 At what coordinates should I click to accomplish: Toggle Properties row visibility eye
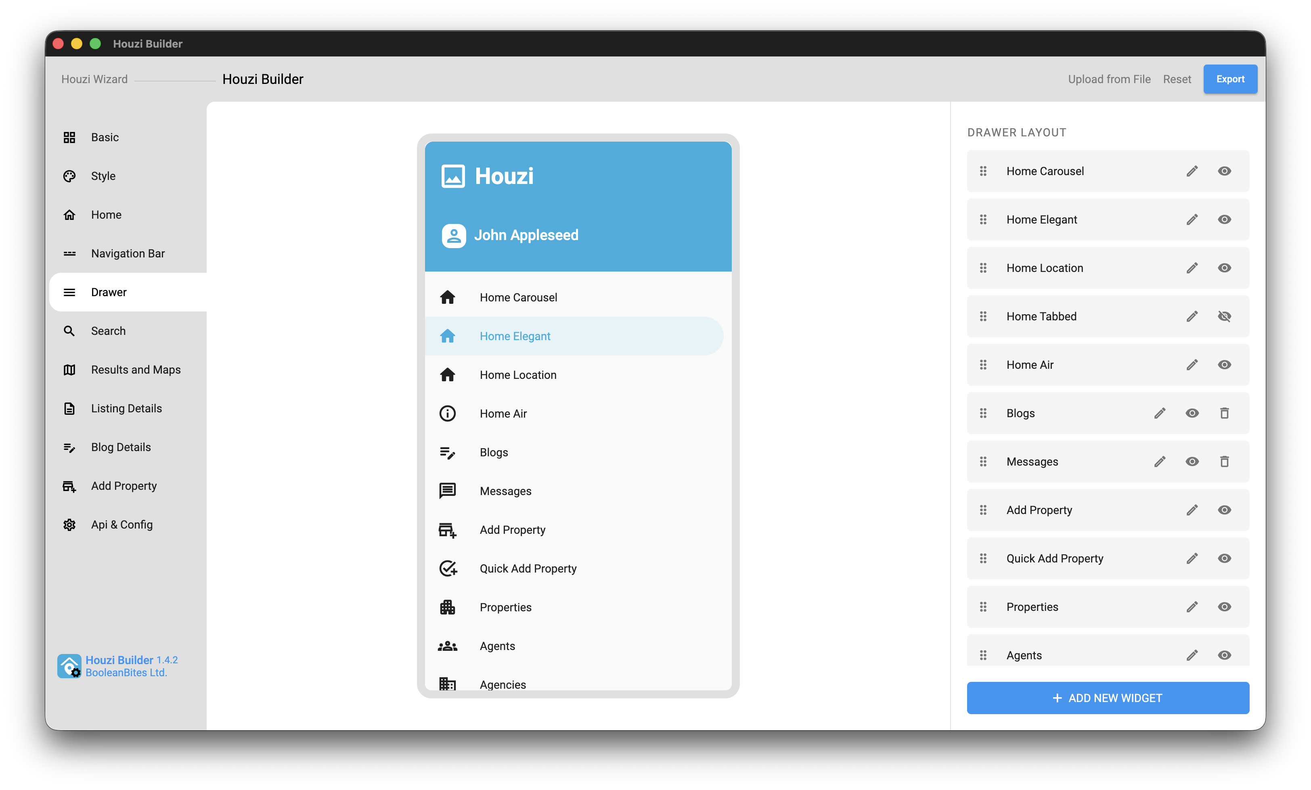click(1224, 606)
